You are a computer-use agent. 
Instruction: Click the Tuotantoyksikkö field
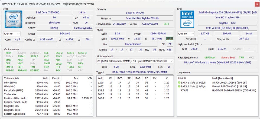(x=83, y=28)
